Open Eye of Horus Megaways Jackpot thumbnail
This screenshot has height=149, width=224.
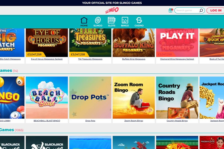coord(47,42)
